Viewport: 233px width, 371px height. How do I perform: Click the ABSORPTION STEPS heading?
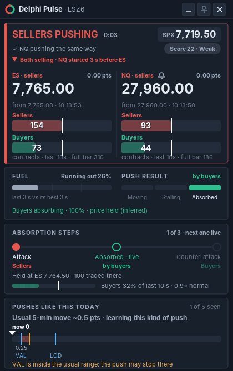(x=45, y=233)
